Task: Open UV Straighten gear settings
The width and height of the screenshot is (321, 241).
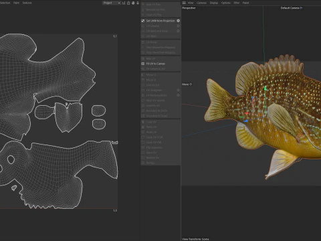Action: tap(178, 90)
